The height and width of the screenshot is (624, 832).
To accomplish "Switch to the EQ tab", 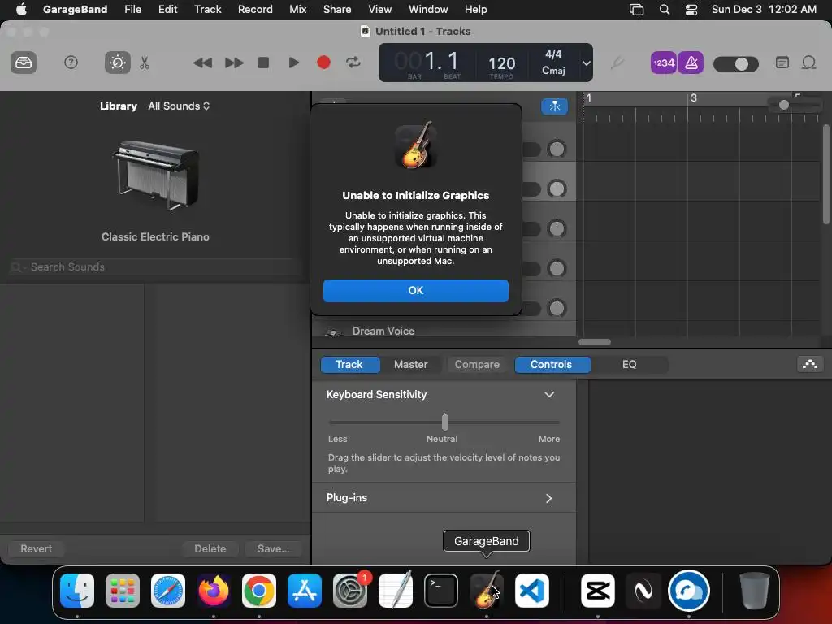I will [630, 365].
